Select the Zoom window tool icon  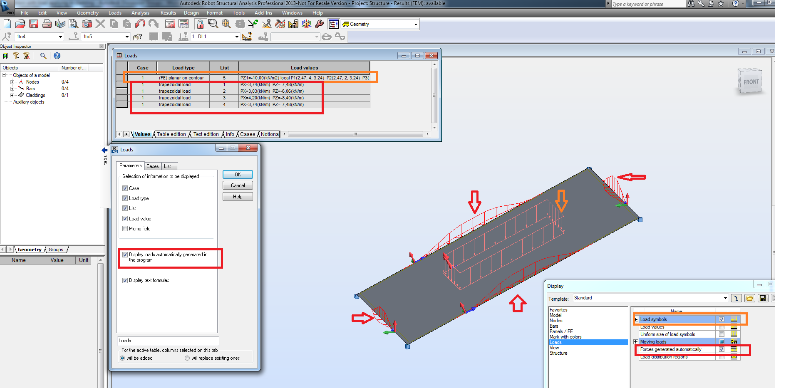tap(213, 24)
